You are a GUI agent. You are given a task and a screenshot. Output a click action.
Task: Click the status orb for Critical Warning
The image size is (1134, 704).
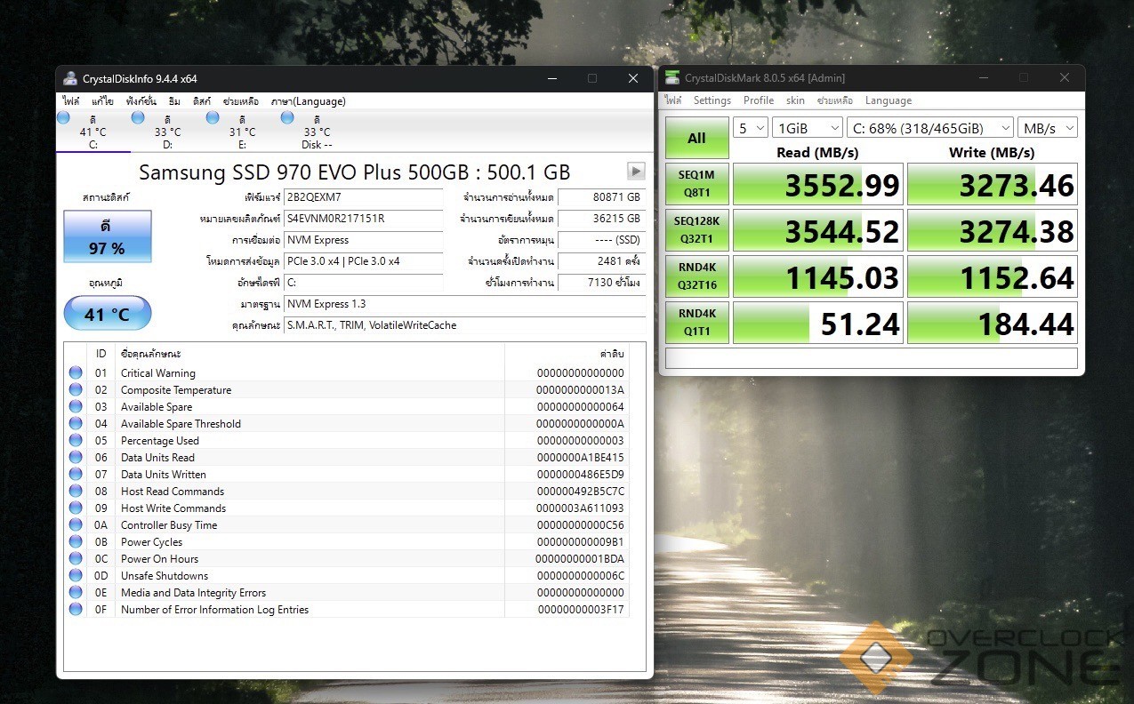click(x=76, y=373)
